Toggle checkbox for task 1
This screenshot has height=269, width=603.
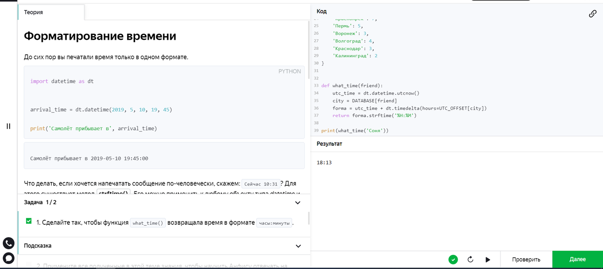[29, 221]
